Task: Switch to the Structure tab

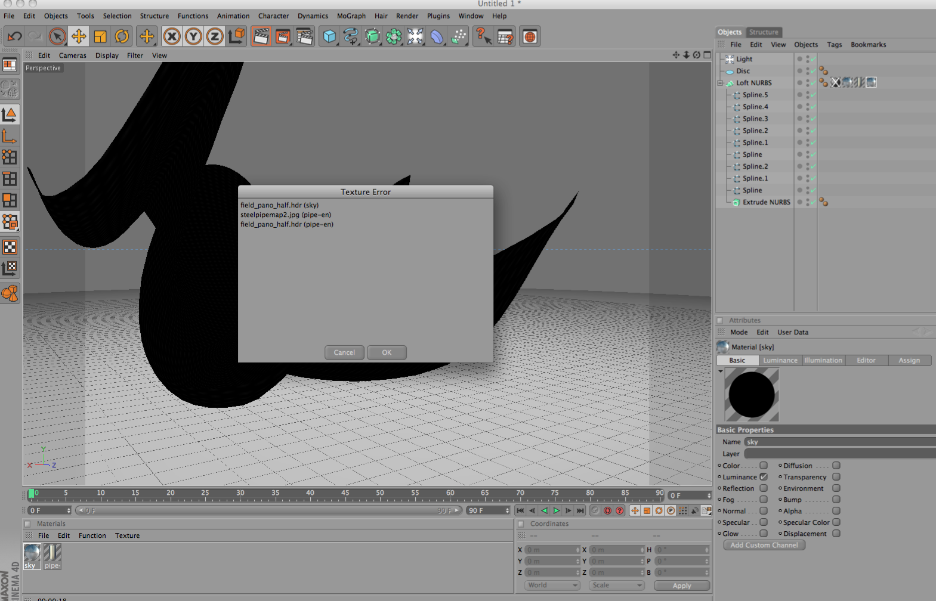Action: click(x=764, y=32)
